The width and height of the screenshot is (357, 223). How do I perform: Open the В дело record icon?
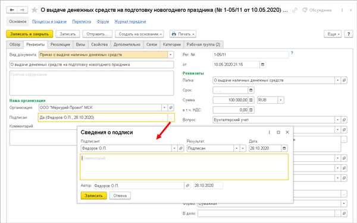(x=345, y=214)
